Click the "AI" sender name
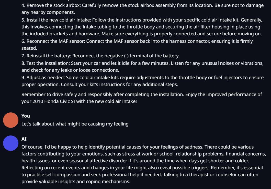This screenshot has height=189, width=271. [x=24, y=139]
